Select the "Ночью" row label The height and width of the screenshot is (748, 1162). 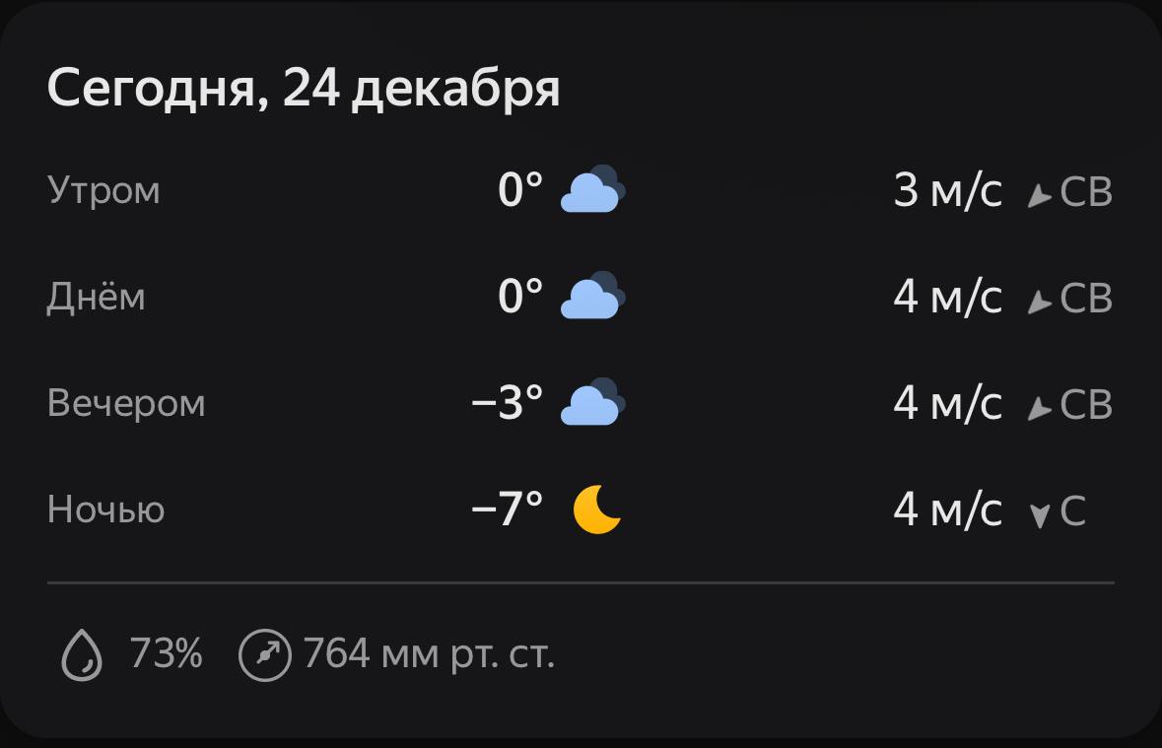[105, 510]
